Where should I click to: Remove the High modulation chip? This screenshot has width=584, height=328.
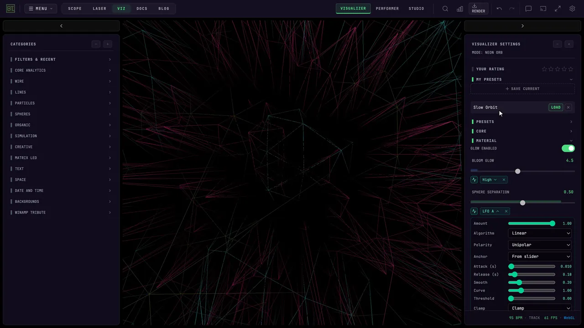504,180
